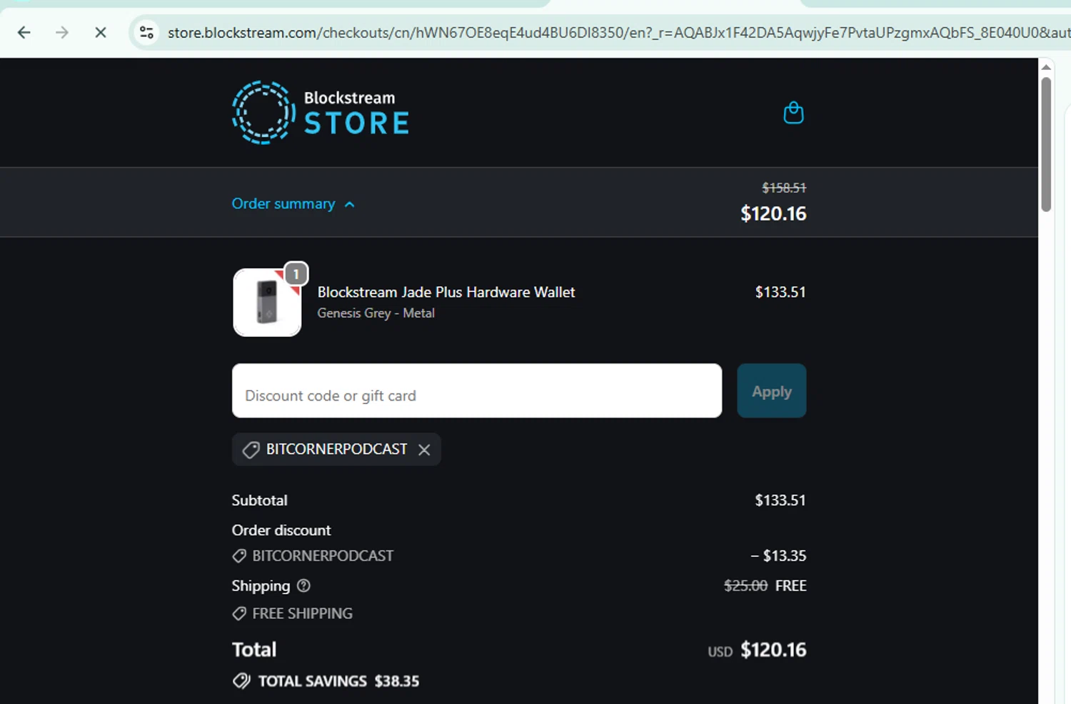This screenshot has width=1071, height=704.
Task: Click the USD $120.16 total amount
Action: [x=757, y=650]
